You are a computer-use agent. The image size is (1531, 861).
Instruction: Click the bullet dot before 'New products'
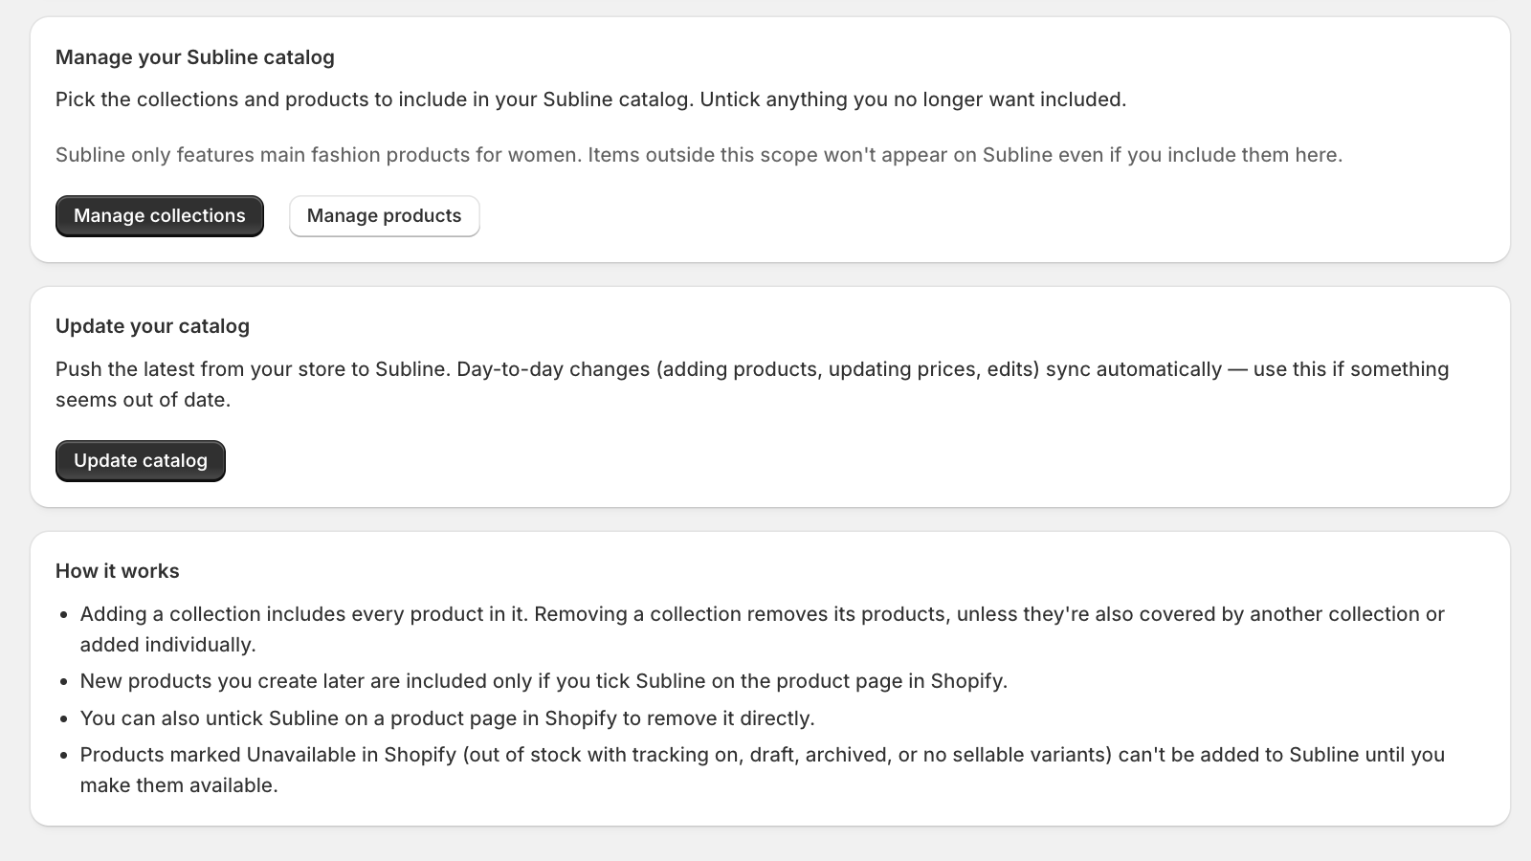(x=64, y=682)
